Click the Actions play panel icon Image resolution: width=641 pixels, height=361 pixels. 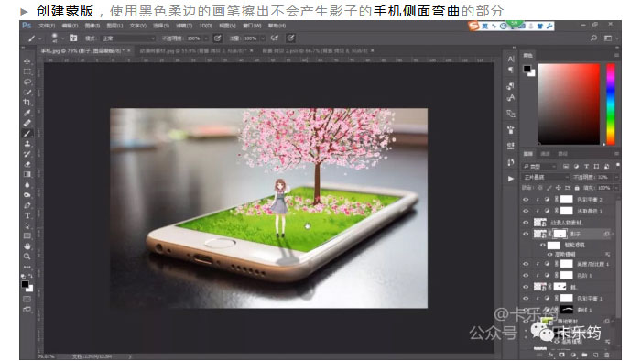[x=511, y=179]
